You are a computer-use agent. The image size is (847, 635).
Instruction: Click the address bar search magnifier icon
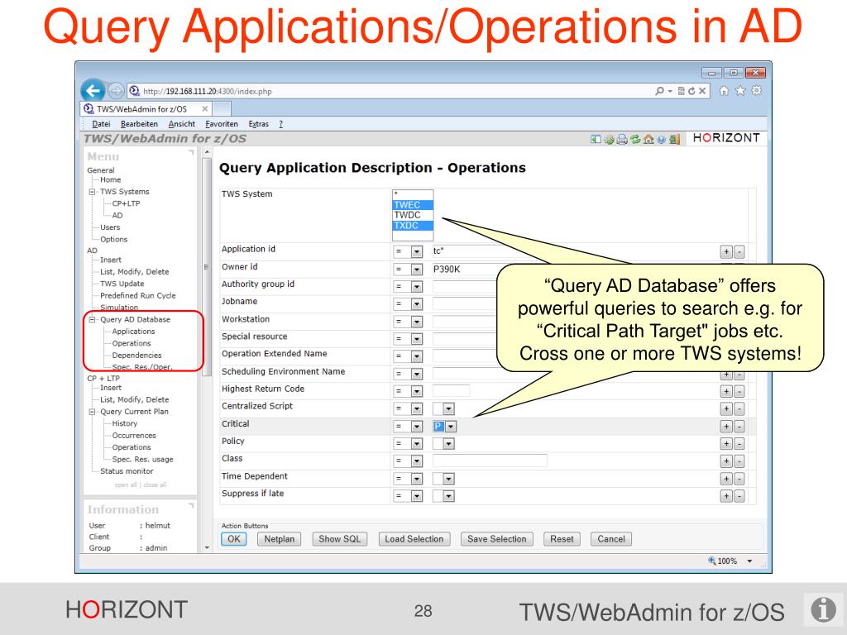tap(659, 91)
